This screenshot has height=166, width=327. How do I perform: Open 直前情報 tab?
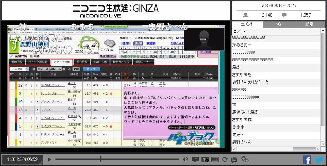point(17,62)
